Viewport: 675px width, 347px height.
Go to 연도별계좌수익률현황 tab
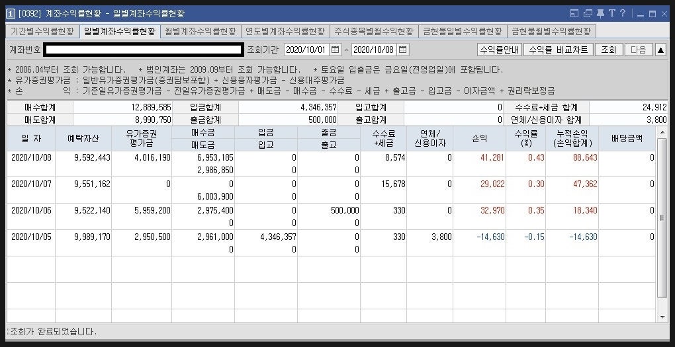tap(285, 31)
